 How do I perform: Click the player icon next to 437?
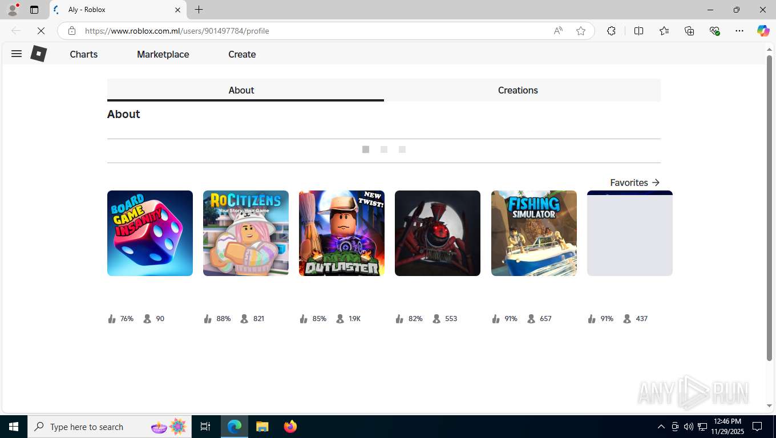tap(627, 319)
